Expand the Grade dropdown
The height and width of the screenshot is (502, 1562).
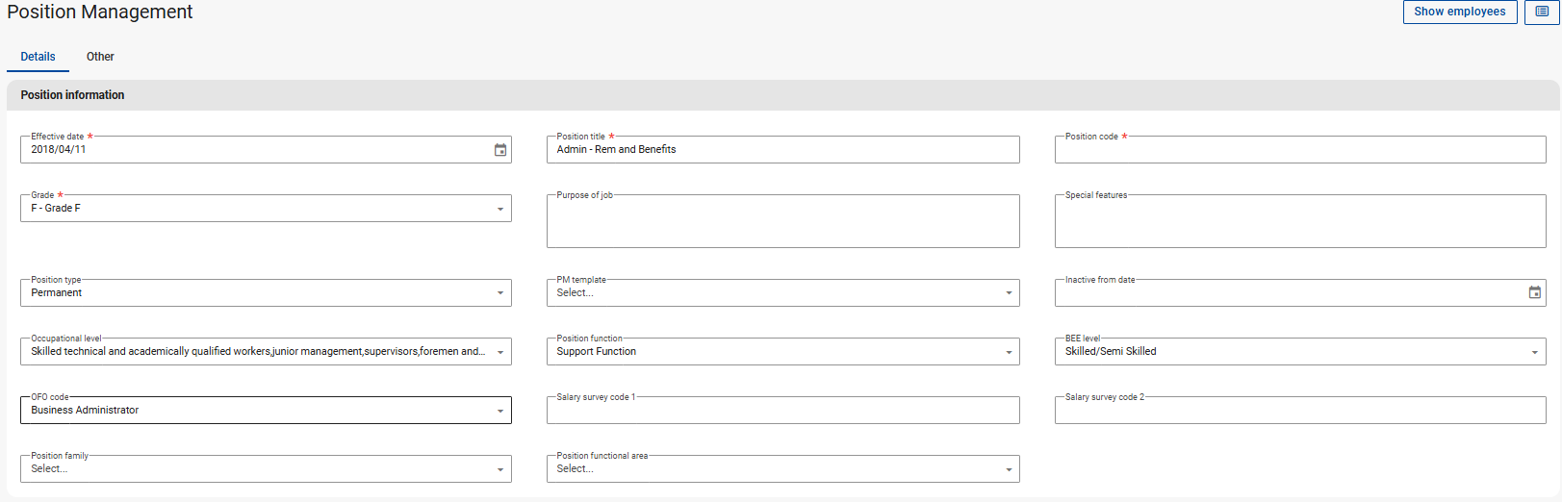point(499,209)
